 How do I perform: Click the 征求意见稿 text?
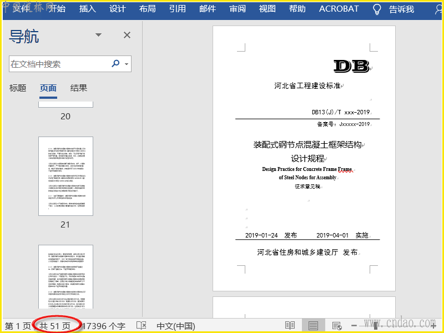coord(307,186)
